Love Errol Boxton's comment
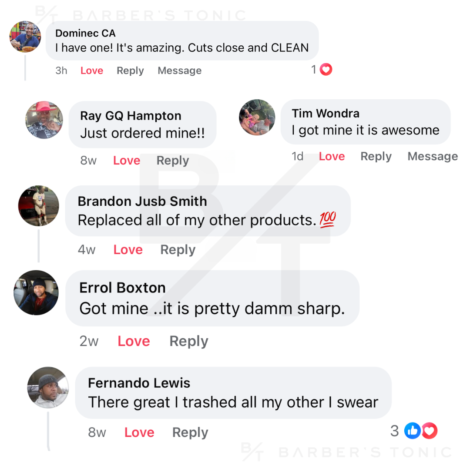The width and height of the screenshot is (470, 470). (134, 341)
